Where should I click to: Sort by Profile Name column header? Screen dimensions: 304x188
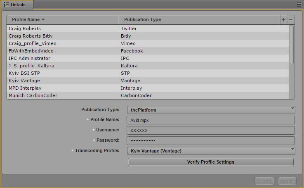pyautogui.click(x=28, y=19)
